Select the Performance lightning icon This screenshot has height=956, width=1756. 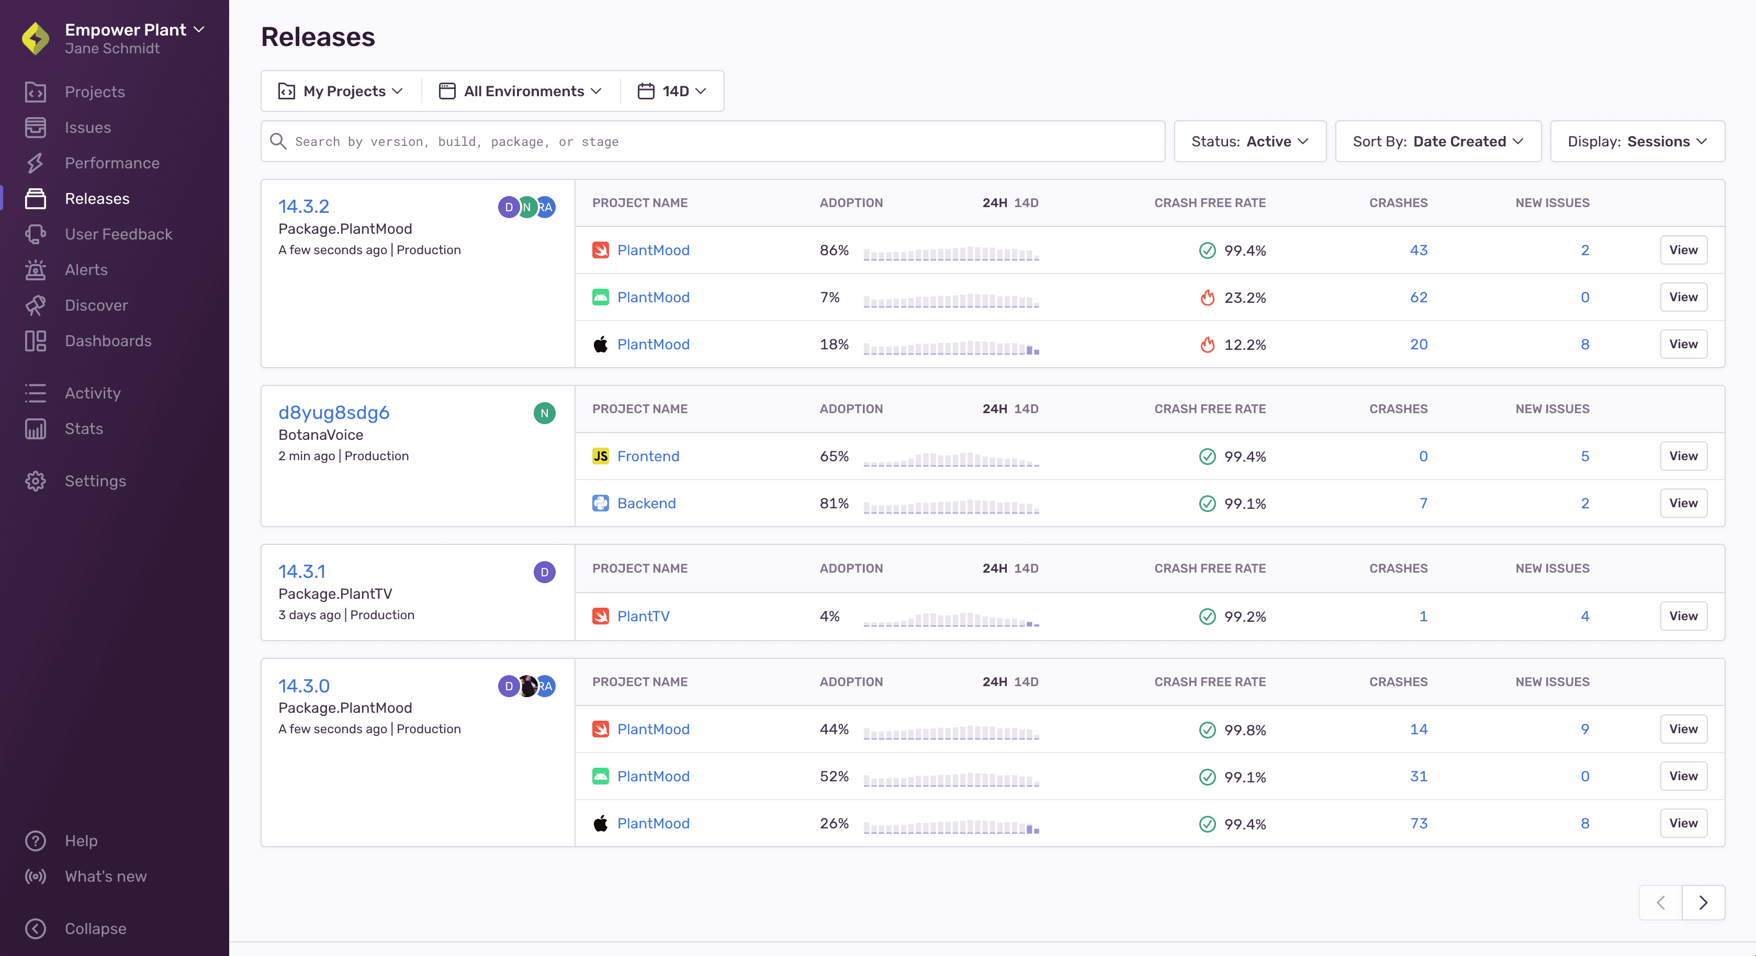click(36, 163)
